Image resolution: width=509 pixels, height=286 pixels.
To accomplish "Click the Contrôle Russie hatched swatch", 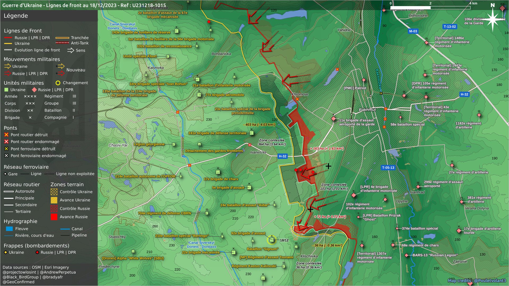I will 54,209.
